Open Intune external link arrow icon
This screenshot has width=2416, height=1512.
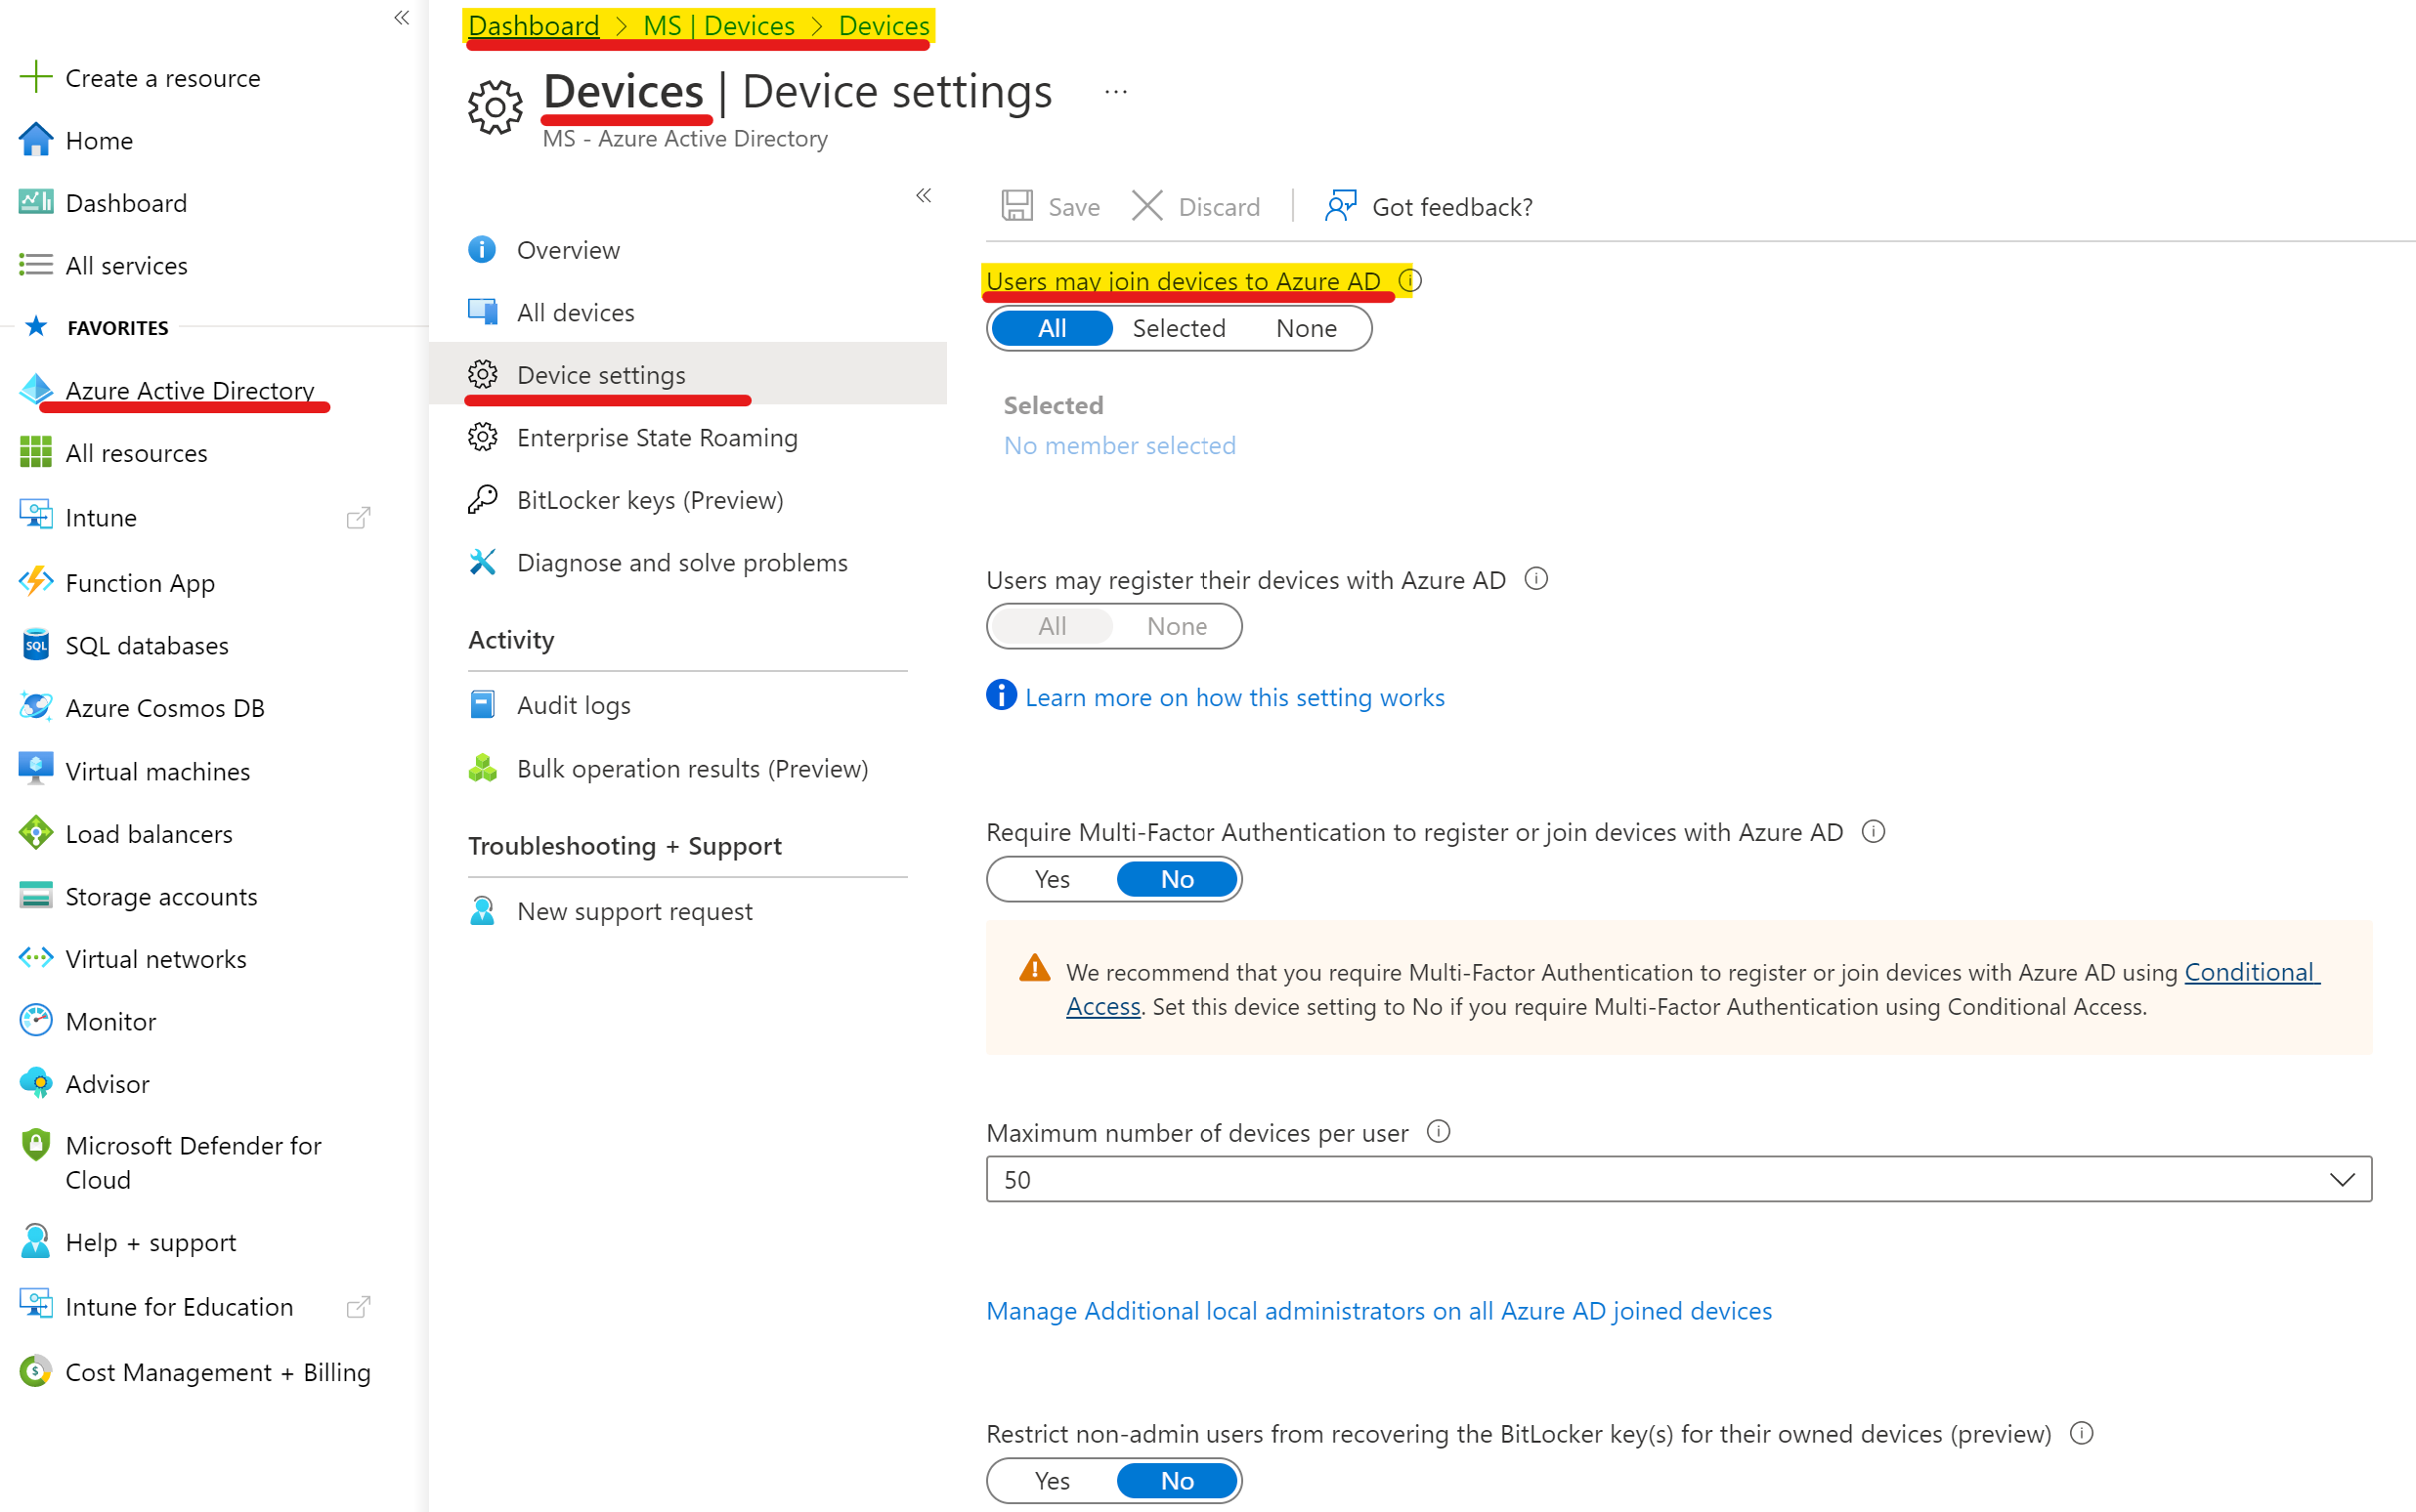tap(358, 517)
